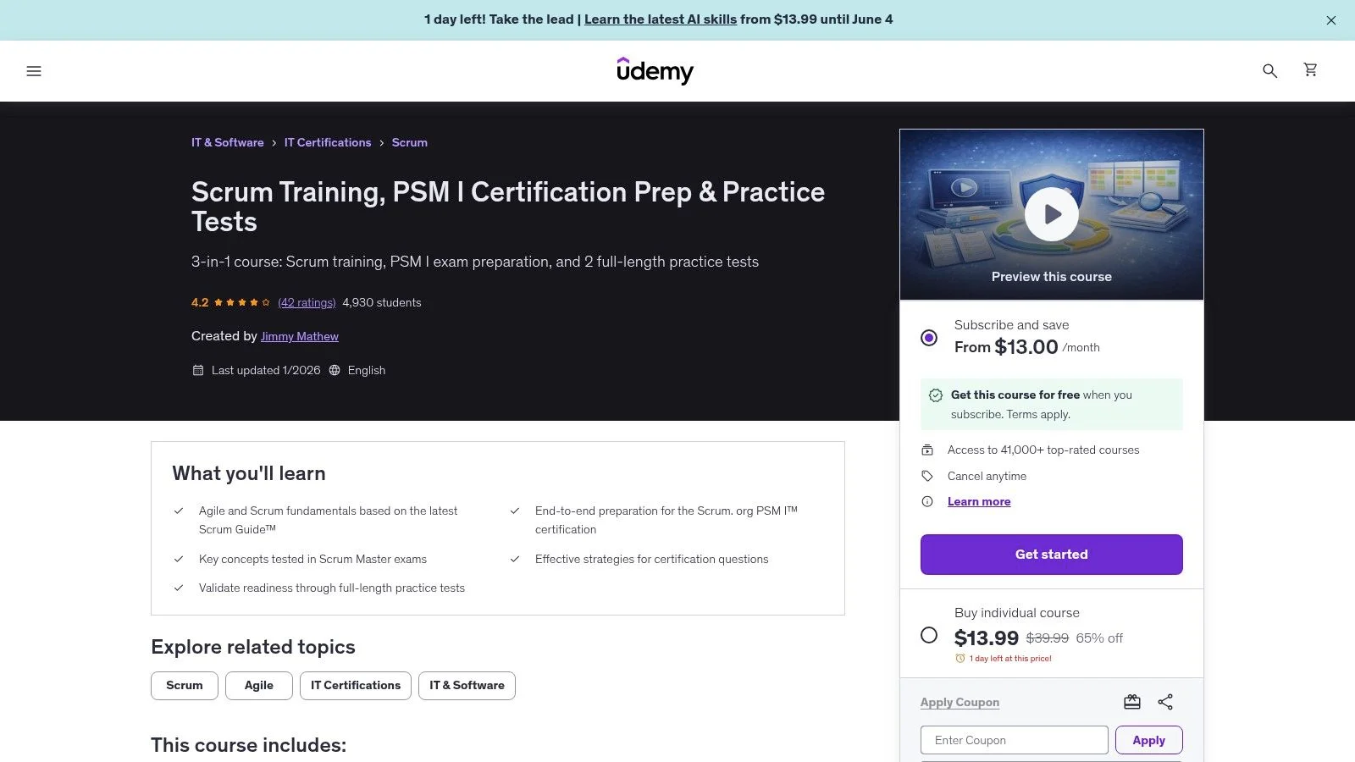Screen dimensions: 1355x762
Task: Click the course preview thumbnail image
Action: click(1051, 214)
